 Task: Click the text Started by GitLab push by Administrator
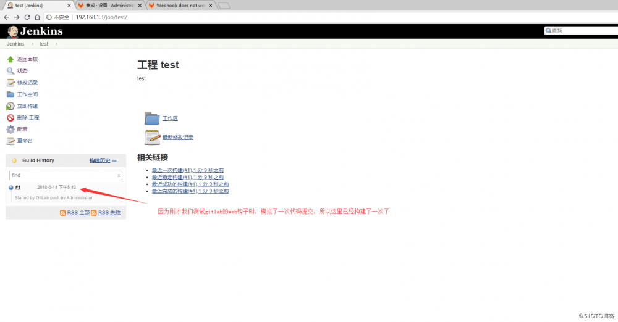click(x=54, y=198)
